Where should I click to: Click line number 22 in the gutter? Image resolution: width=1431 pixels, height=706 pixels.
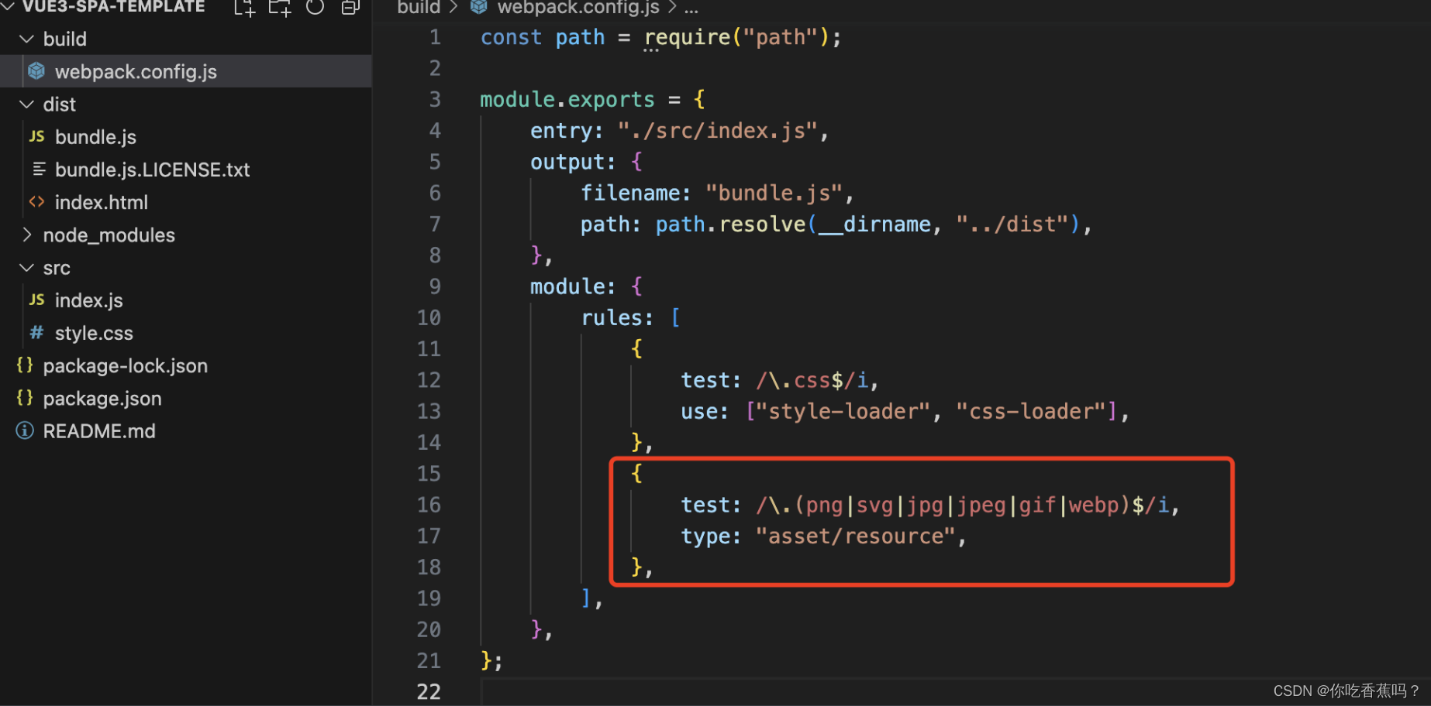(429, 691)
